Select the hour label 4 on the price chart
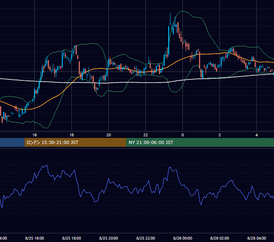 coord(257,135)
